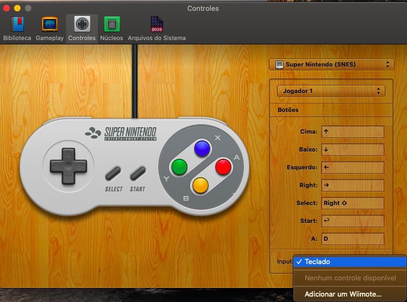Click the Baixo key binding field
The height and width of the screenshot is (302, 407).
click(352, 149)
